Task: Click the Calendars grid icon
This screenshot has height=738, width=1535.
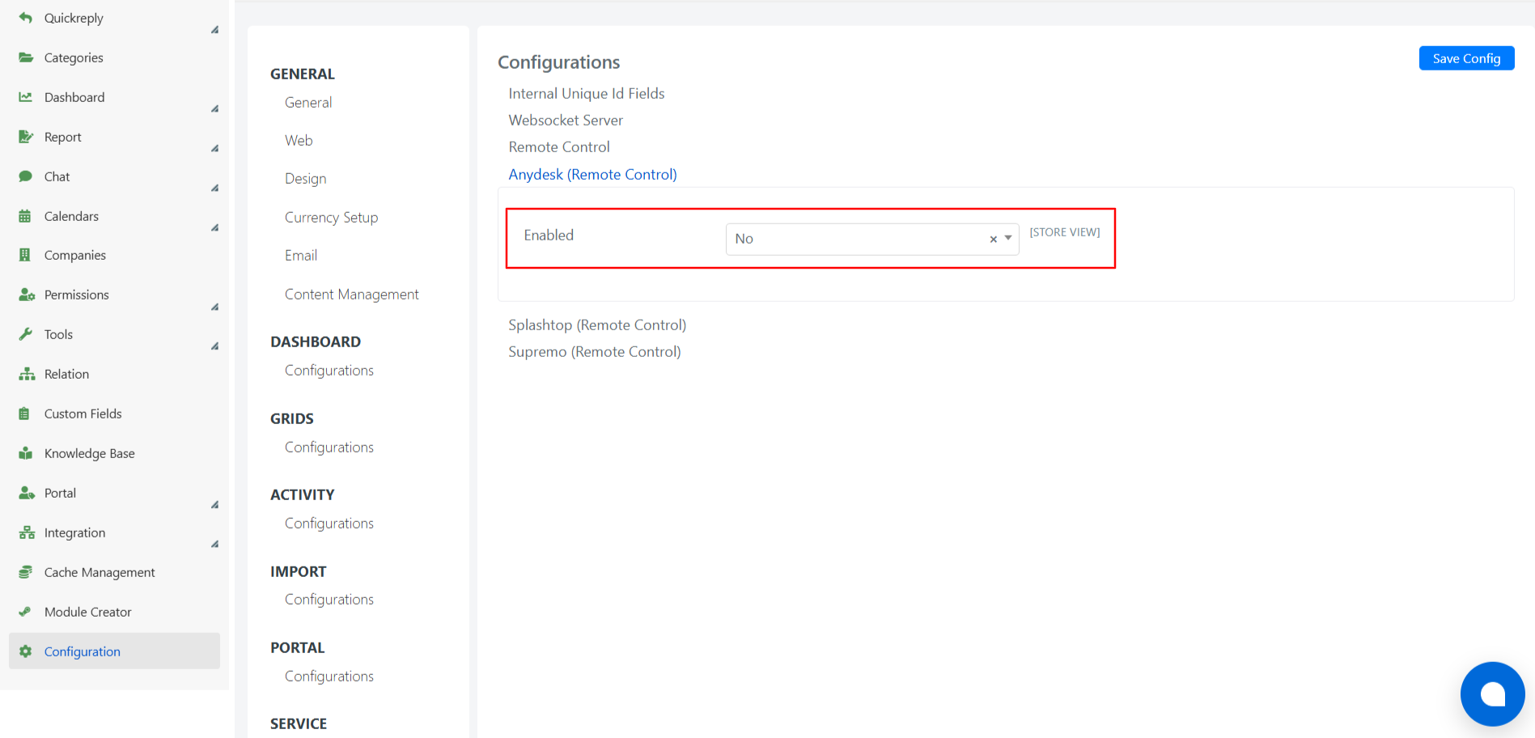Action: click(x=25, y=216)
